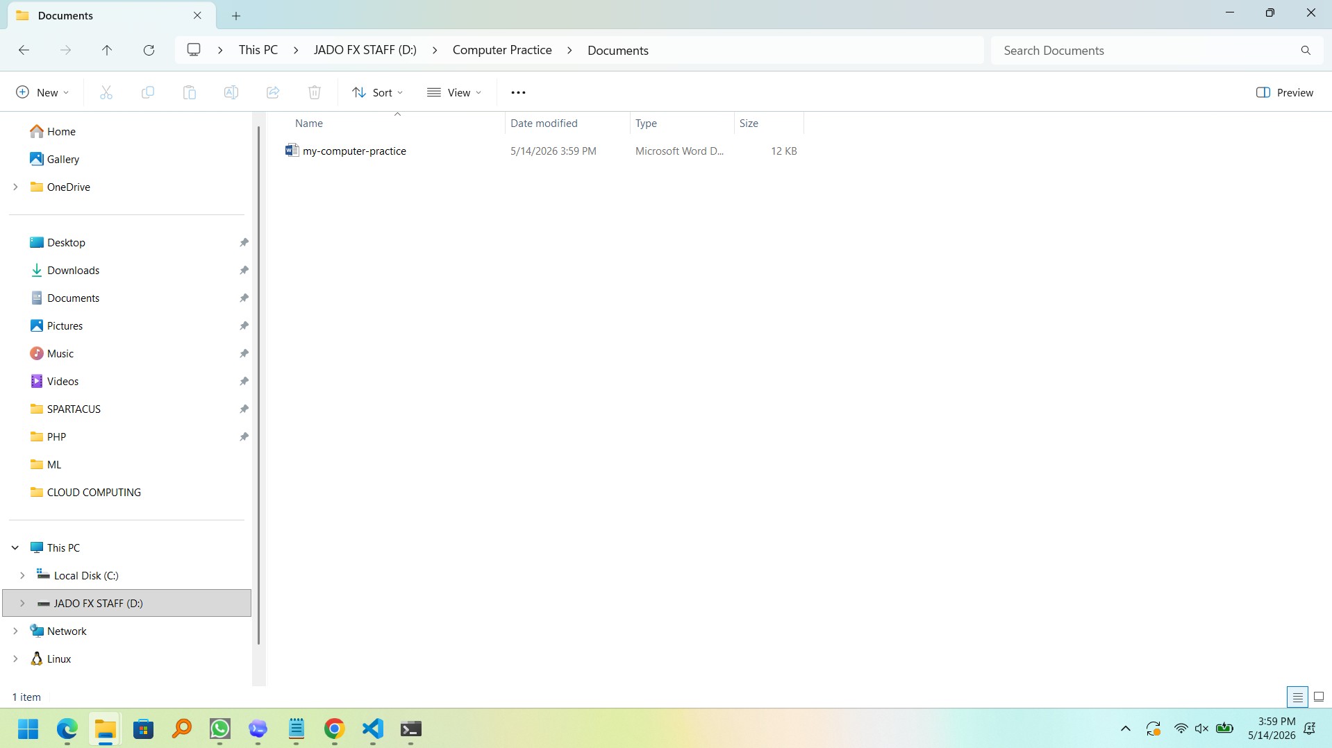Go back using the Back arrow
The image size is (1332, 748).
tap(24, 50)
